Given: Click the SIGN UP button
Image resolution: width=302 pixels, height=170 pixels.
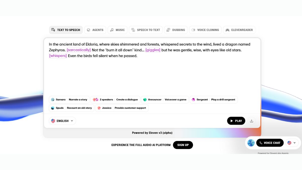Looking at the screenshot, I should [183, 145].
